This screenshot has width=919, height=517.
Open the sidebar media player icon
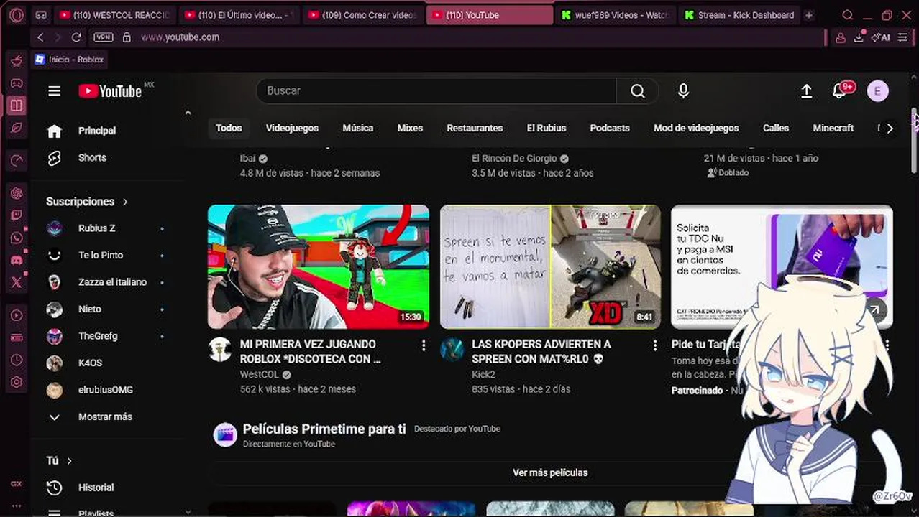click(16, 315)
